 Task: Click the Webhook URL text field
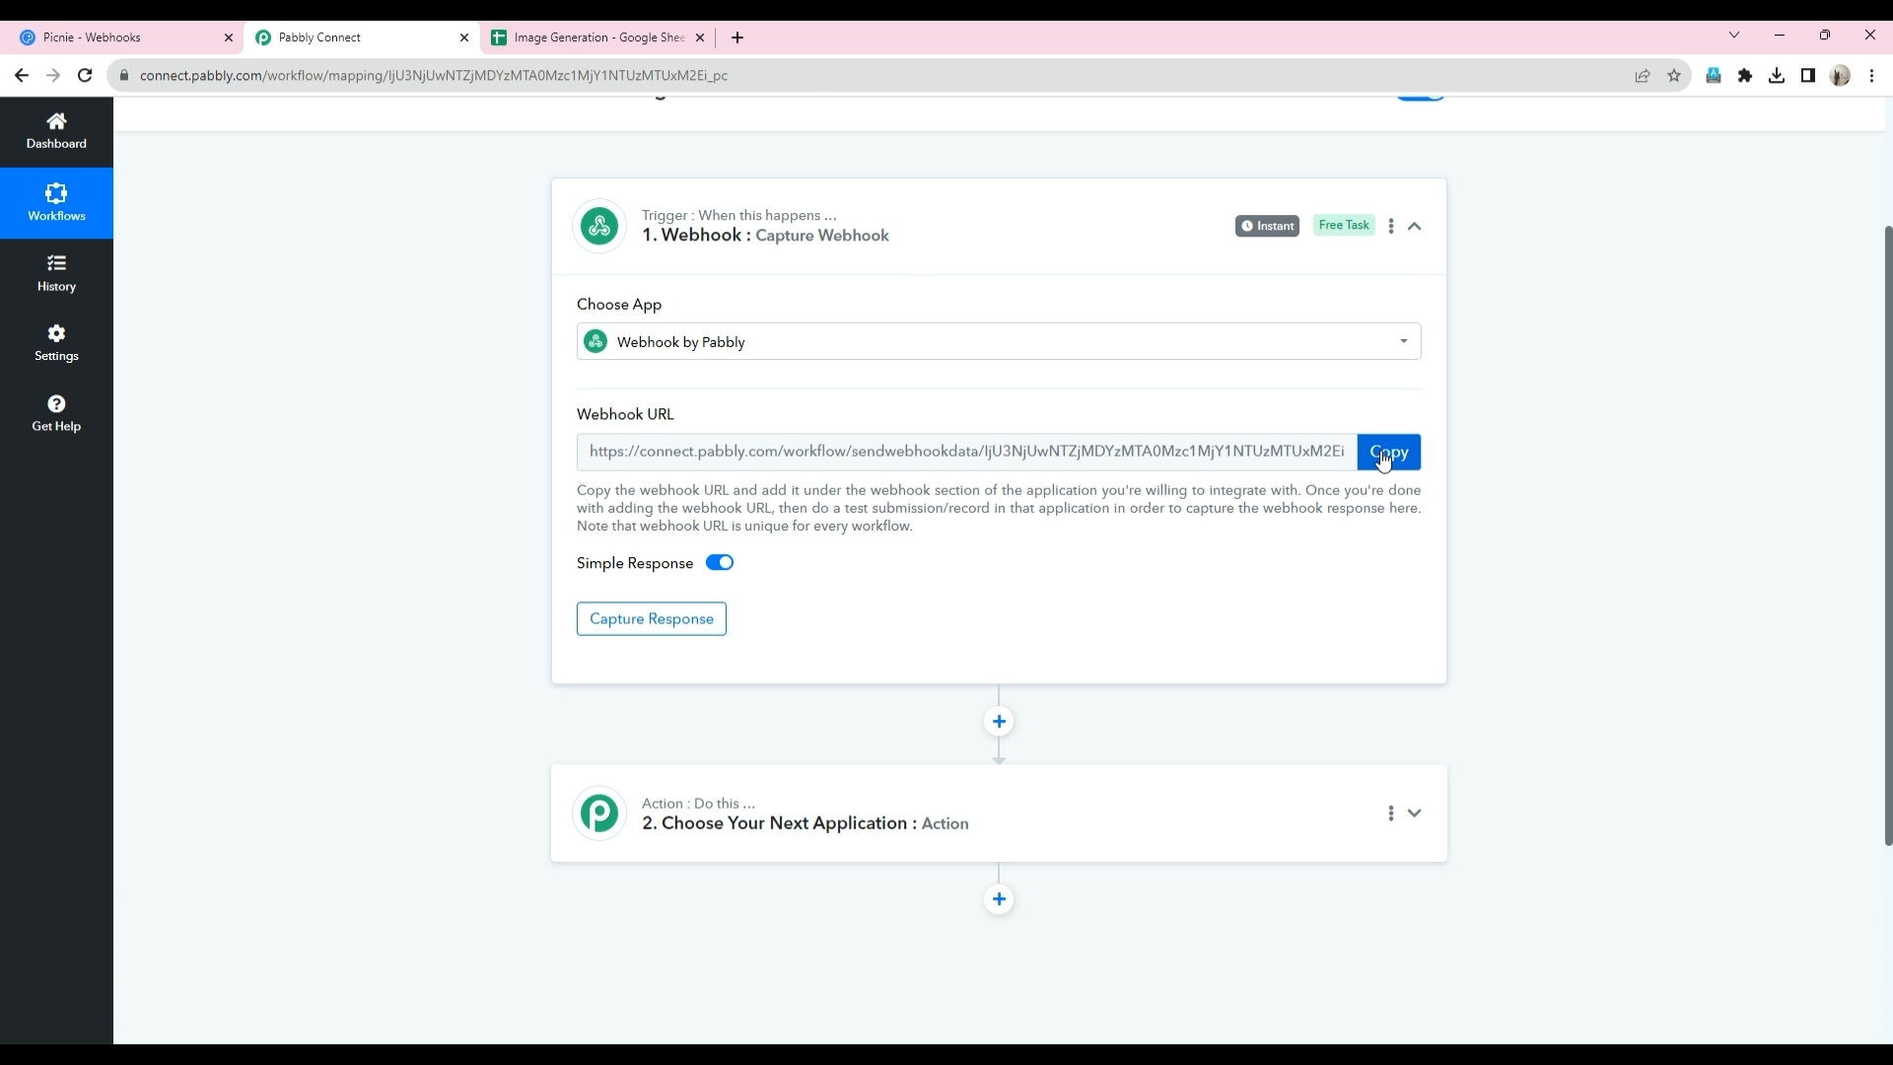click(x=966, y=452)
